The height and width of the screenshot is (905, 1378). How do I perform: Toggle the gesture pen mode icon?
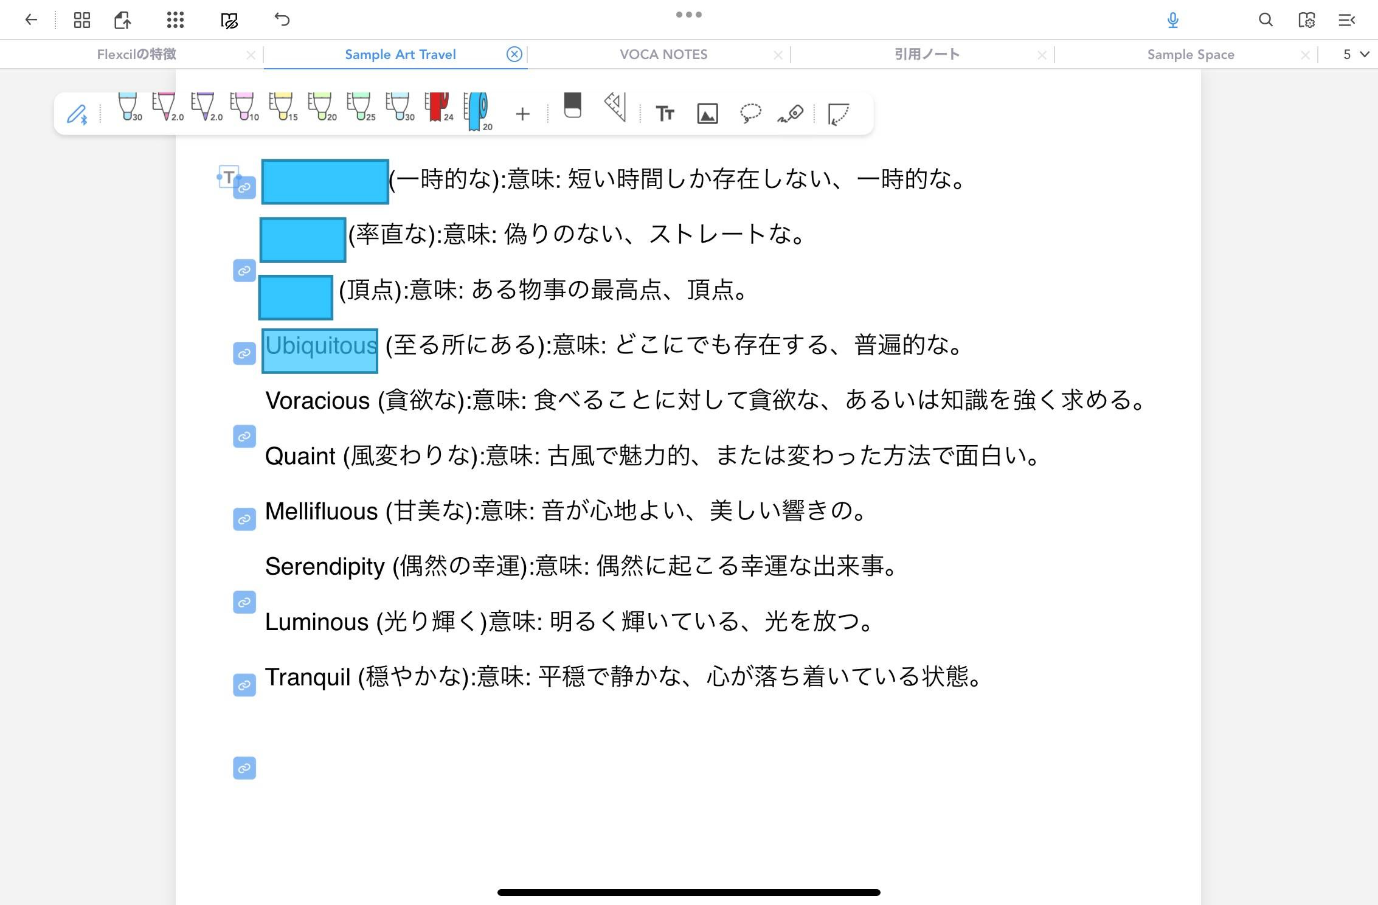pos(77,114)
